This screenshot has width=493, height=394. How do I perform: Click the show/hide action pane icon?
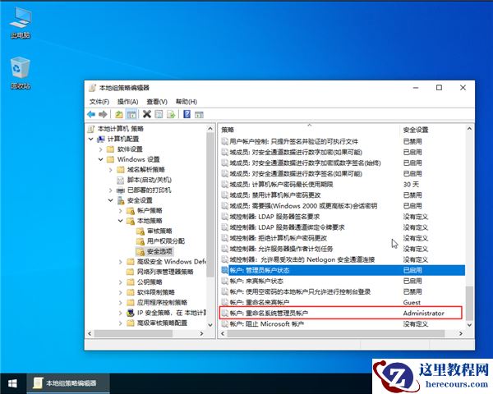point(199,114)
